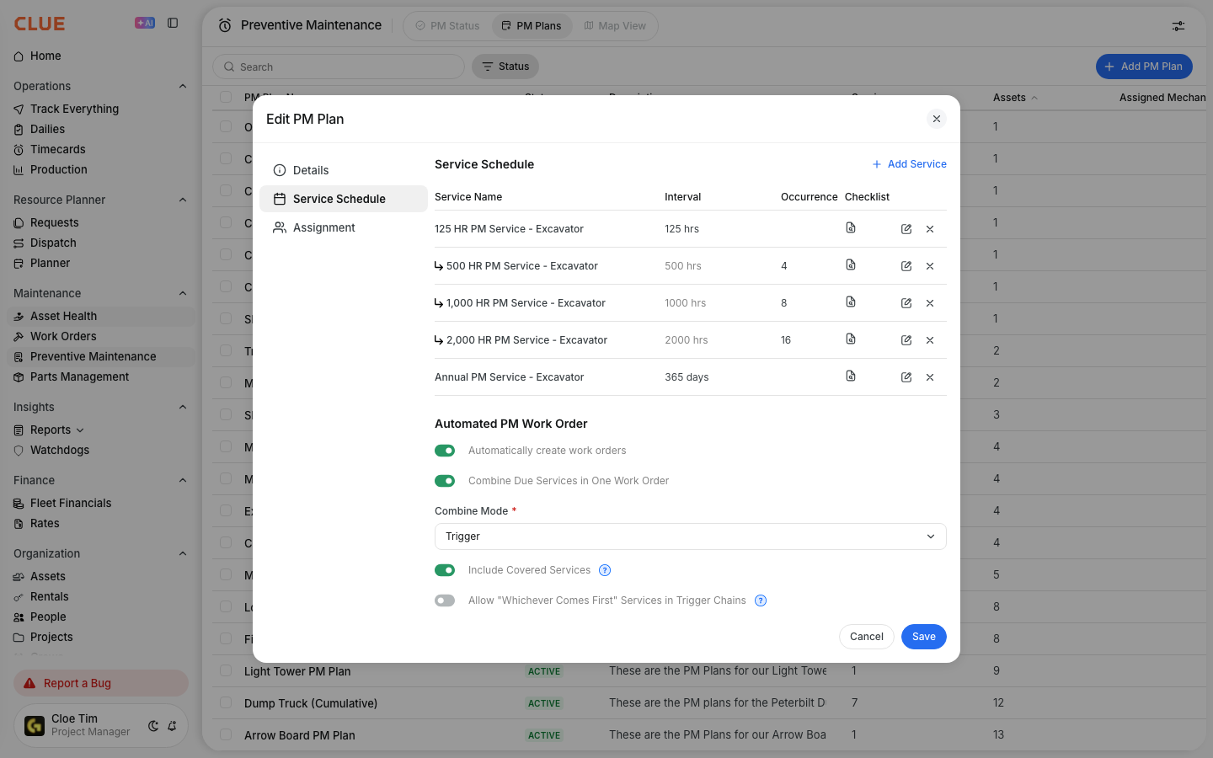Edit the 125 HR PM Service row
Viewport: 1213px width, 758px height.
[x=906, y=229]
